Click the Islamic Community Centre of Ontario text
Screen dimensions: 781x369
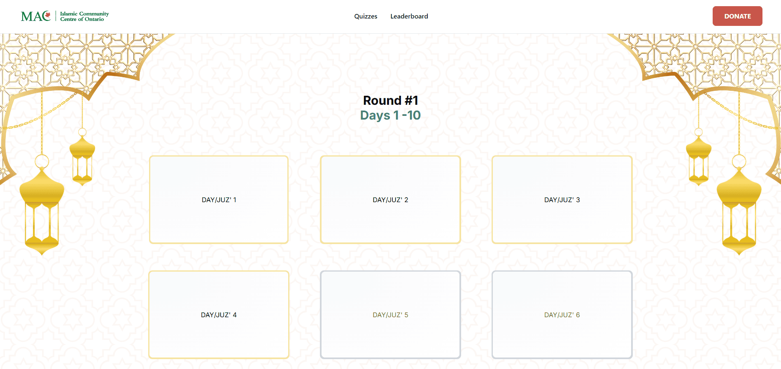click(x=84, y=16)
